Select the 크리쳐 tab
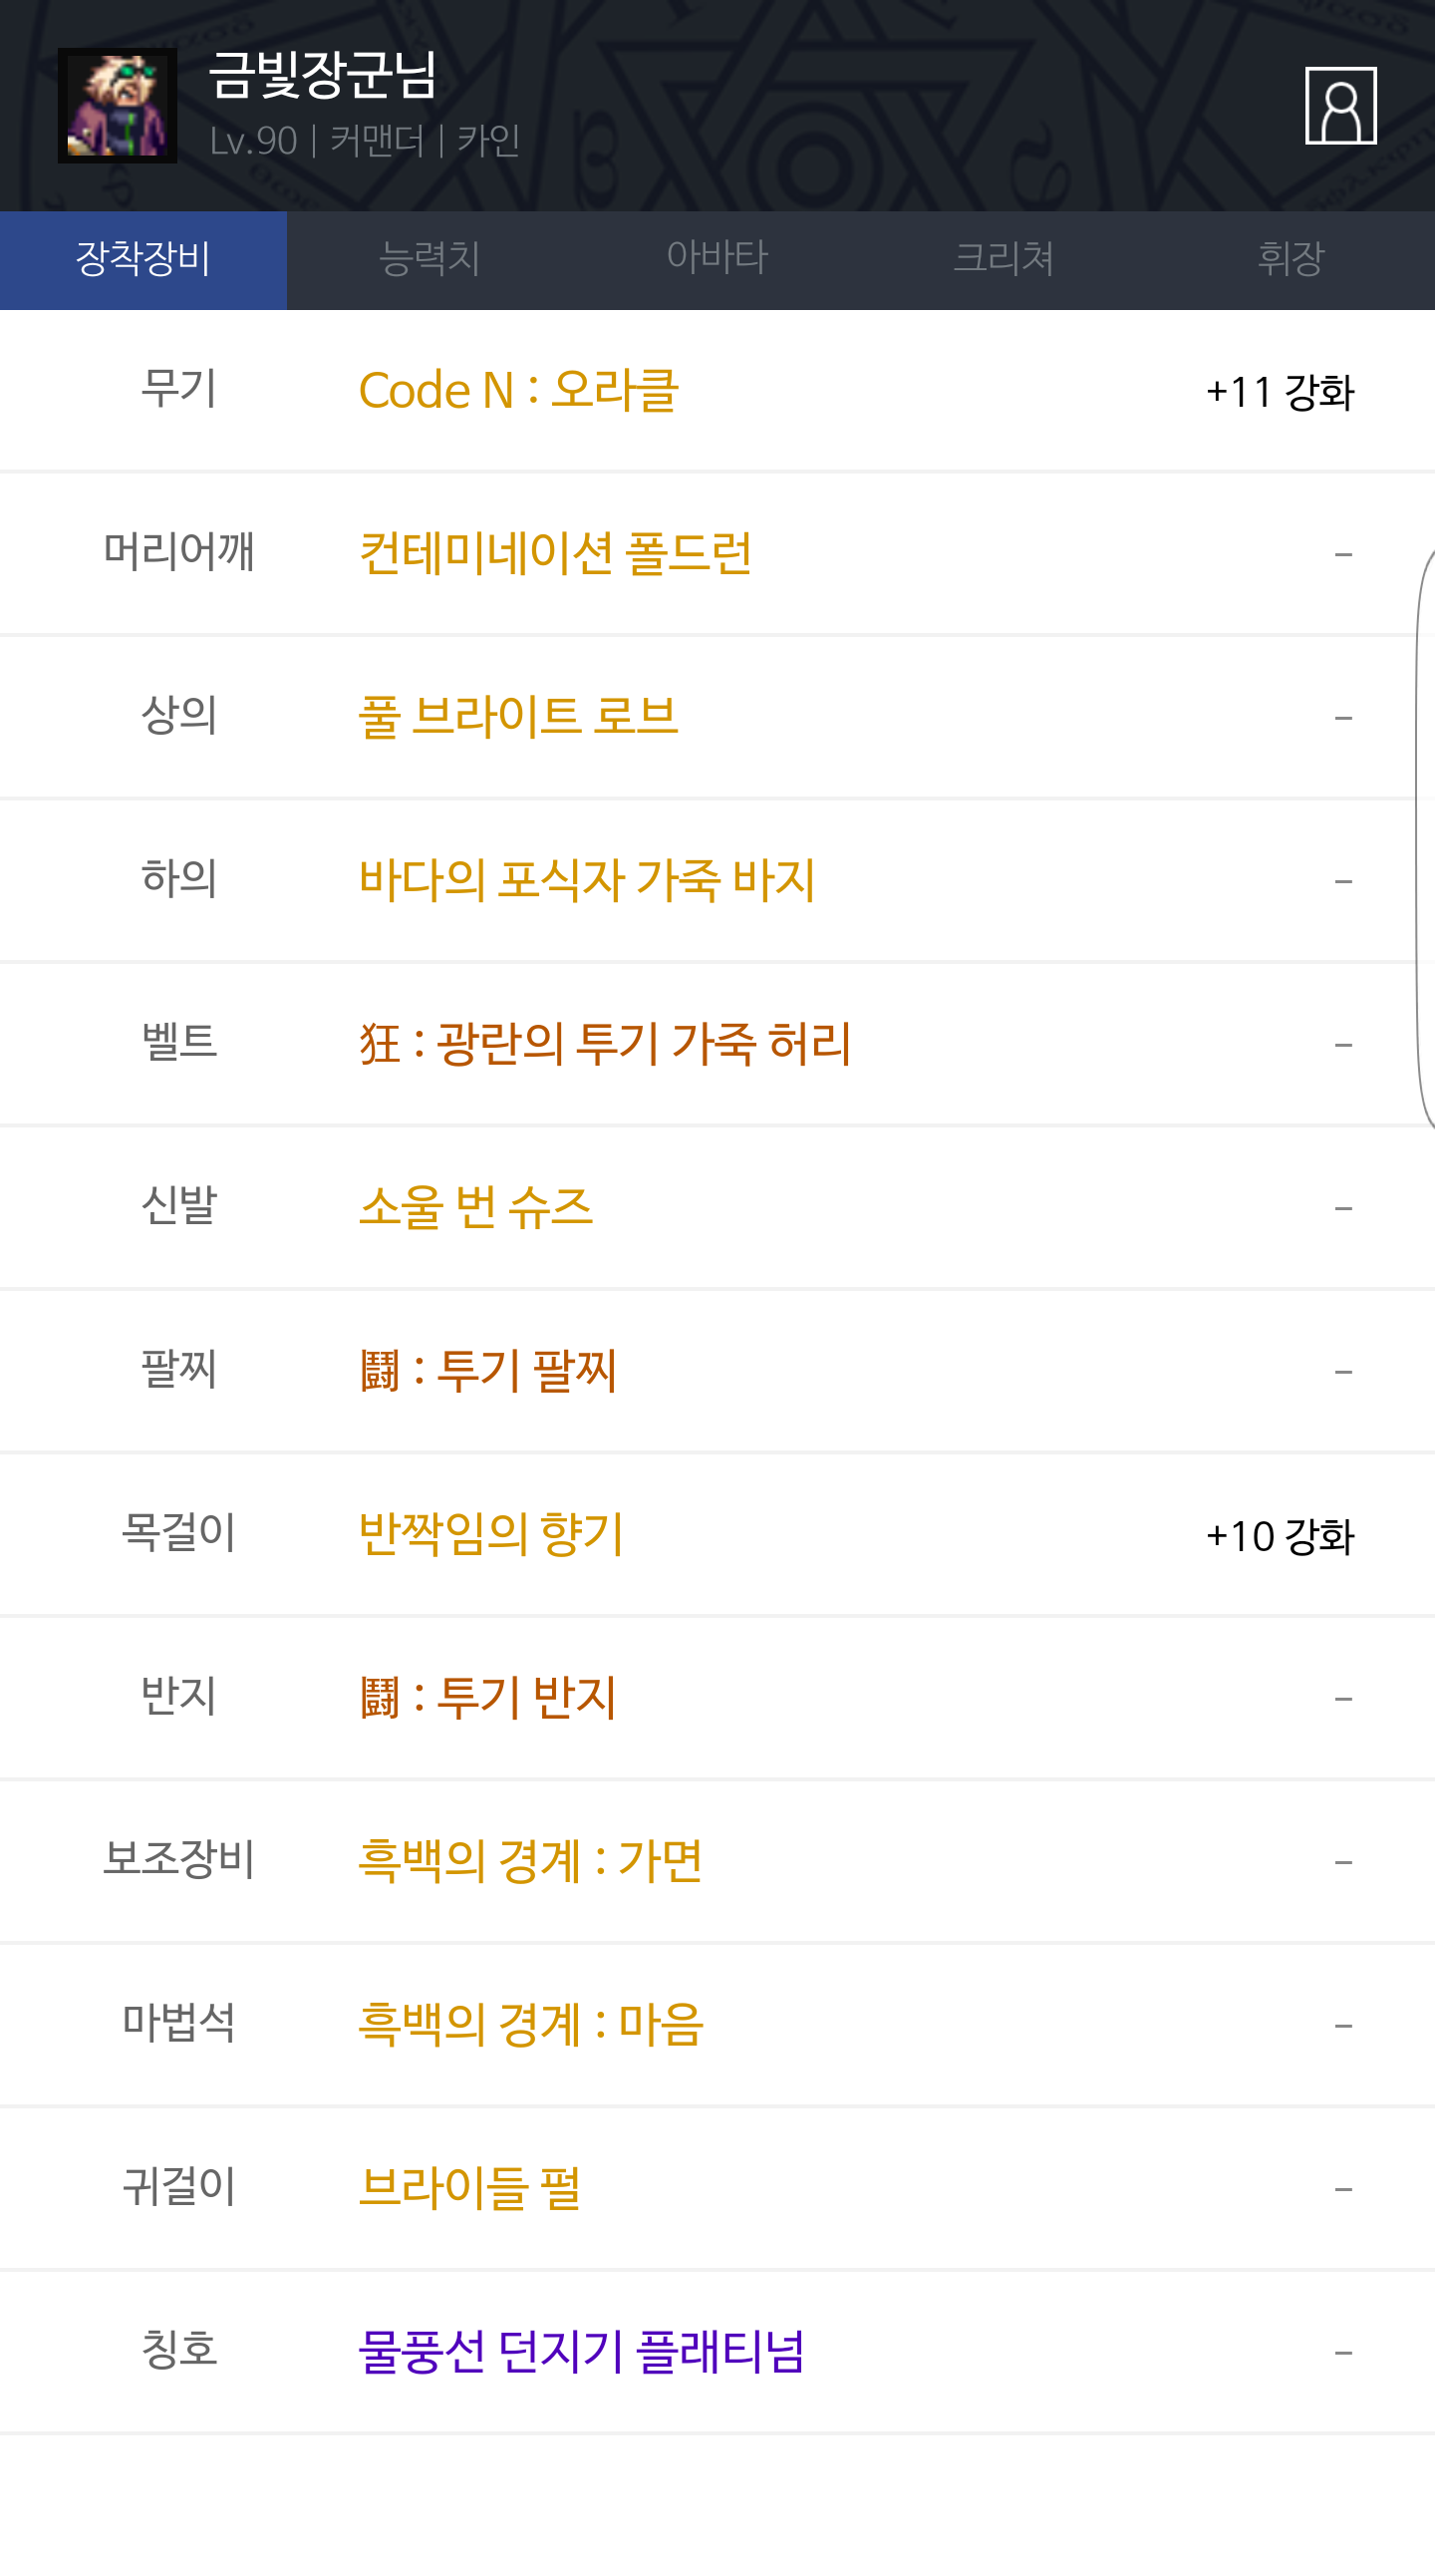1435x2552 pixels. pyautogui.click(x=1004, y=259)
